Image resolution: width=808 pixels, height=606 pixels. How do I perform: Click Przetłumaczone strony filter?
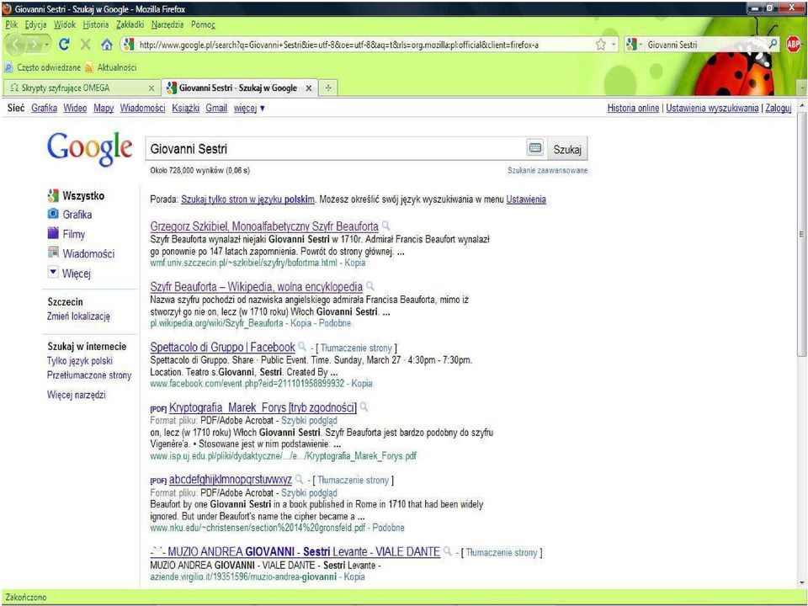[x=89, y=375]
